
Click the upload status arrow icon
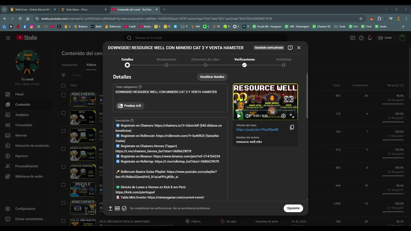[x=110, y=208]
